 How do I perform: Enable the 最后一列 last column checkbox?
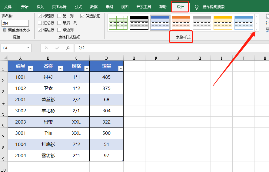(59, 23)
